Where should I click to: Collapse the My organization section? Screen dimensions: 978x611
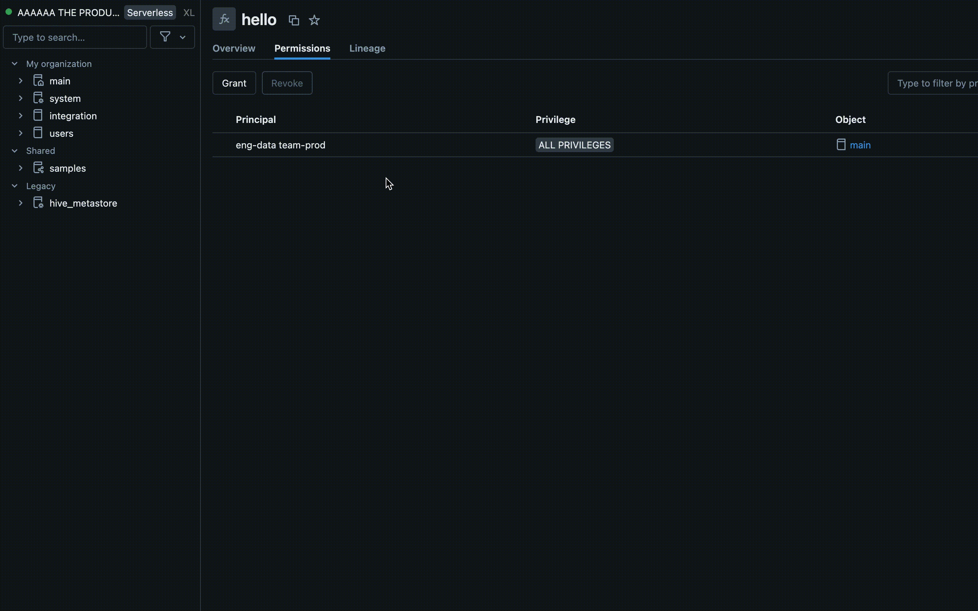(x=15, y=63)
